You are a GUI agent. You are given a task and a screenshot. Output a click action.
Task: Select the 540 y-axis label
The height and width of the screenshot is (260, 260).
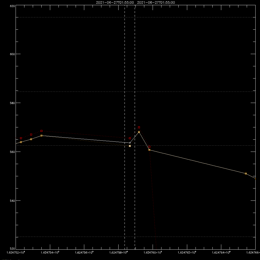12,201
